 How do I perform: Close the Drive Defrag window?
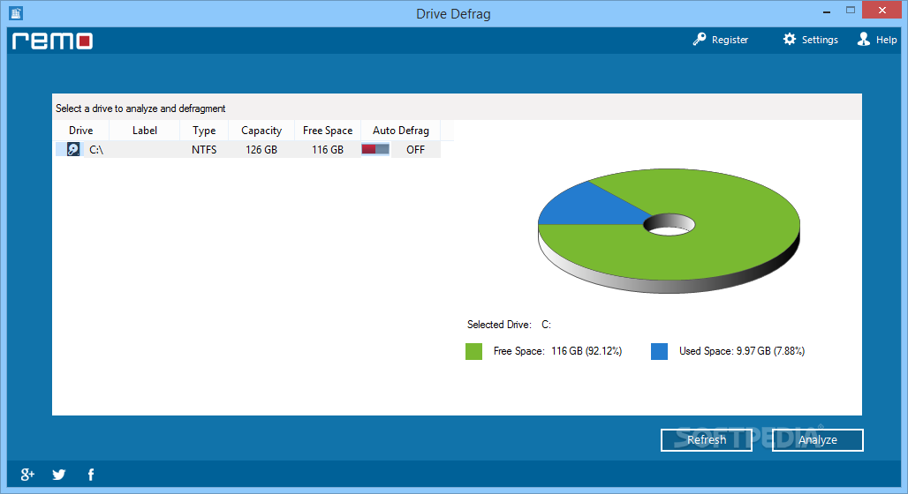[882, 11]
